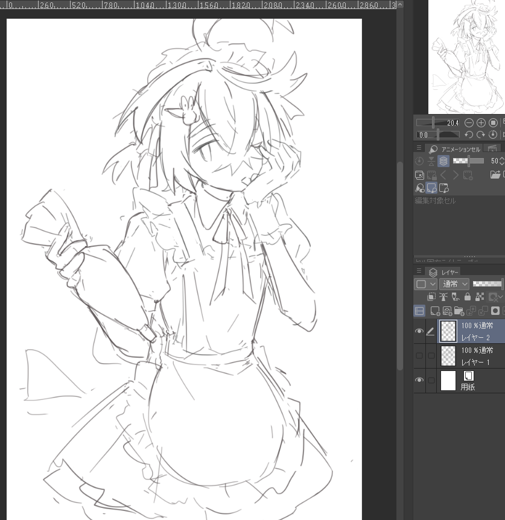Create a new raster layer
The image size is (505, 520).
point(434,311)
